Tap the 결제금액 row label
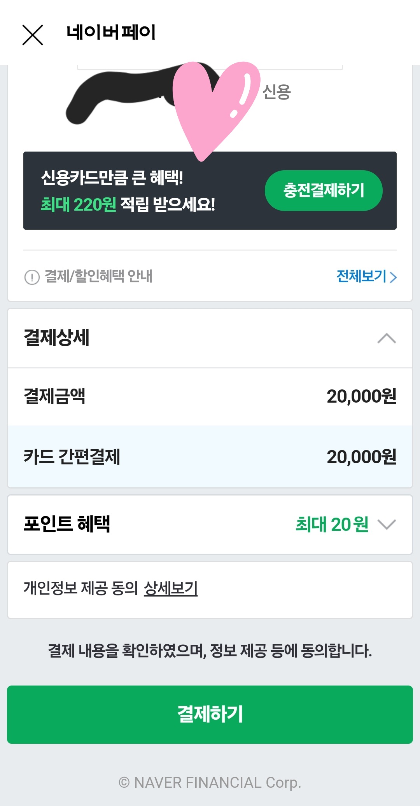 tap(54, 396)
